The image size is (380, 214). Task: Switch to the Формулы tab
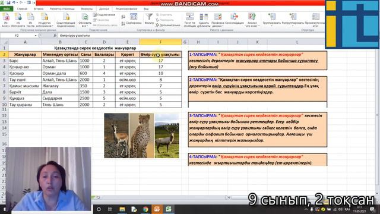pos(87,9)
